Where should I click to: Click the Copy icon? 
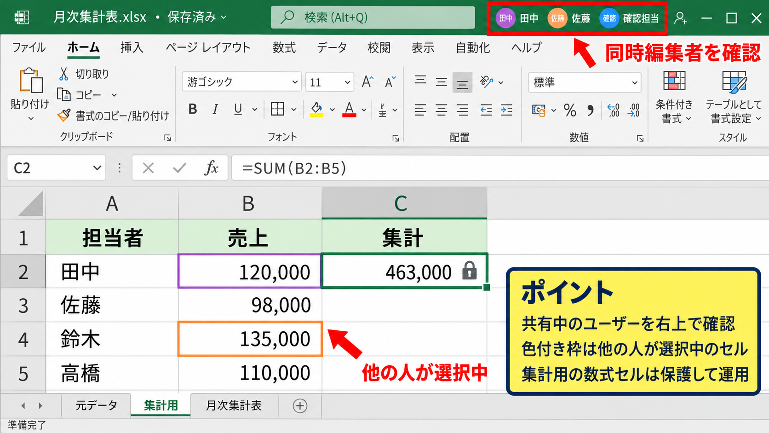click(x=63, y=95)
